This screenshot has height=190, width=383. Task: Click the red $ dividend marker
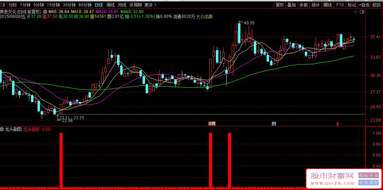point(337,124)
